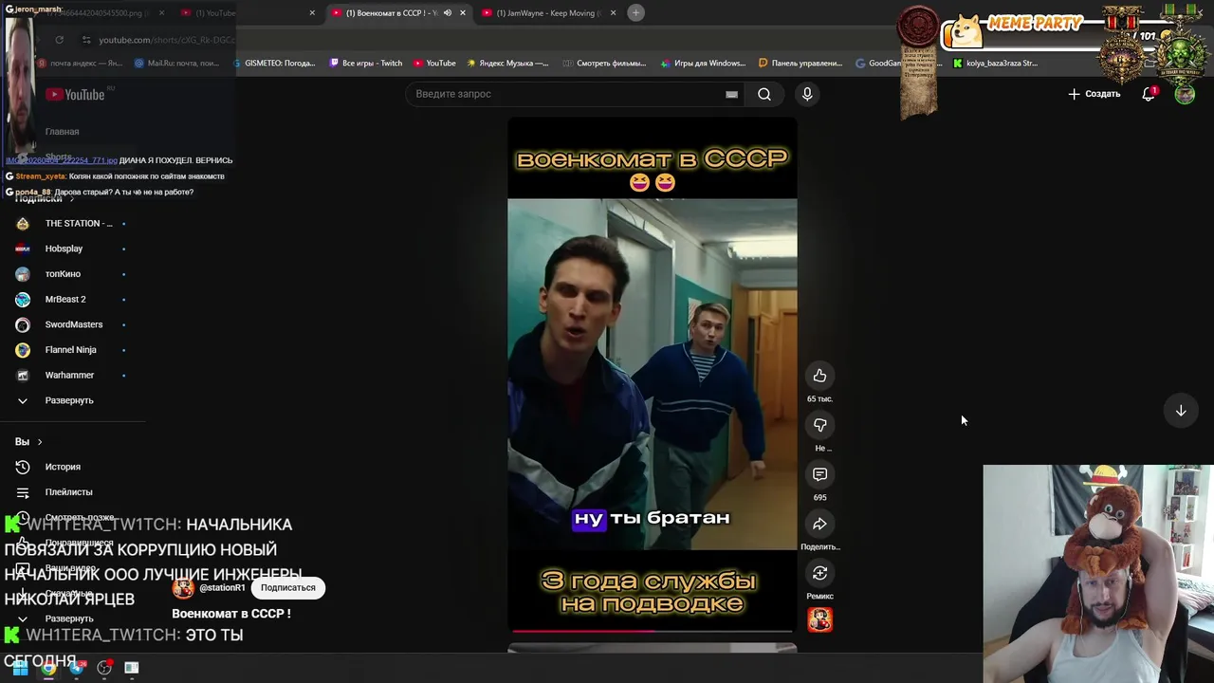Image resolution: width=1214 pixels, height=683 pixels.
Task: Expand subscriptions list with Развернуть
Action: click(x=68, y=400)
